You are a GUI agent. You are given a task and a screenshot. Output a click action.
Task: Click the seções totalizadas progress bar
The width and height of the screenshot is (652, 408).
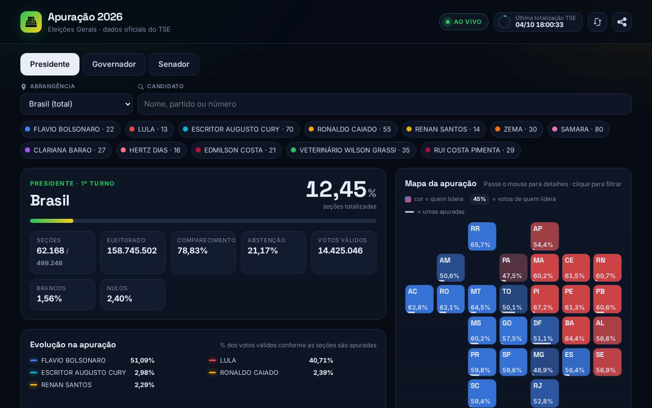click(203, 221)
